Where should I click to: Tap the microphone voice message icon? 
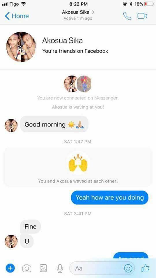click(x=60, y=268)
